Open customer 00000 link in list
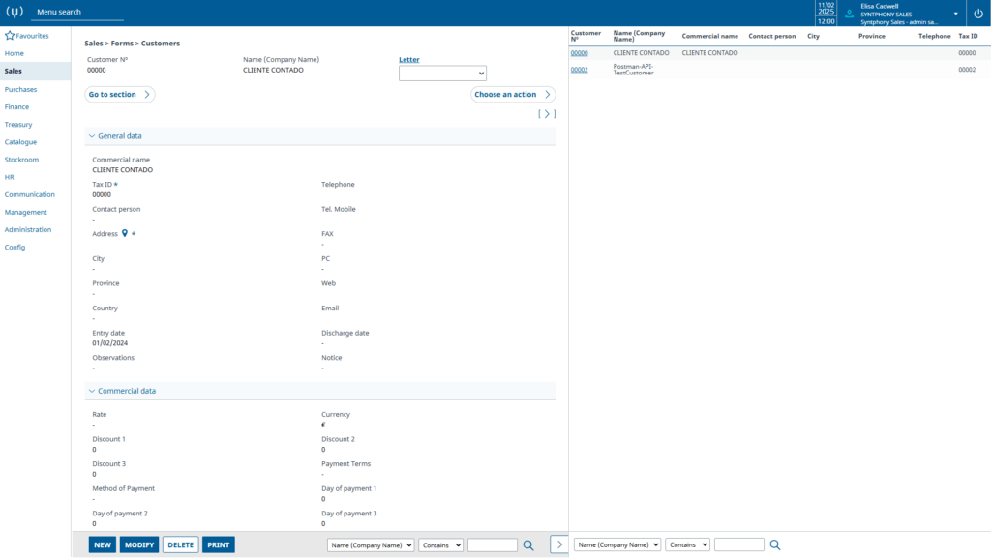The image size is (991, 559). (x=579, y=53)
